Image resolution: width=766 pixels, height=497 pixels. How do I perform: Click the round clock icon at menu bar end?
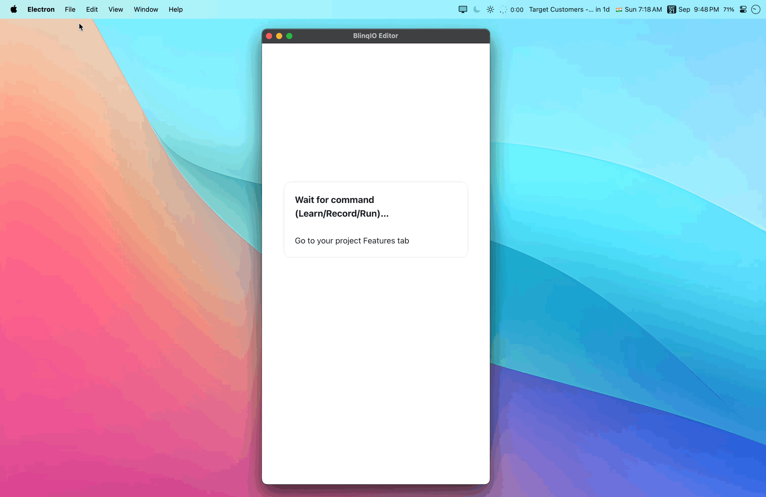click(x=756, y=10)
